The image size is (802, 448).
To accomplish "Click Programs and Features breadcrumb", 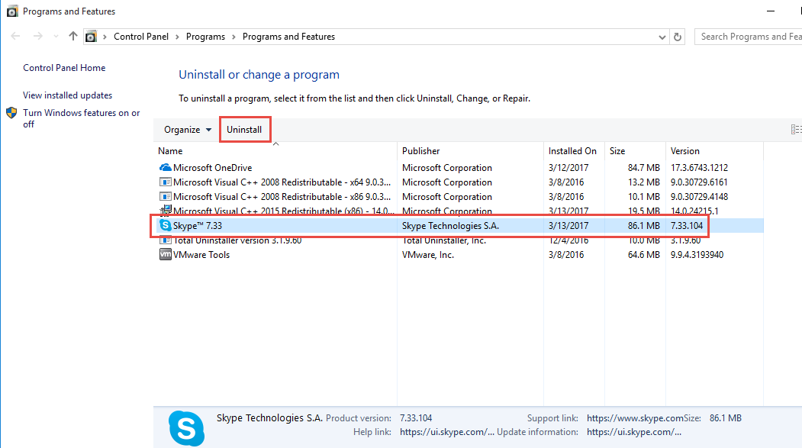I will tap(288, 37).
